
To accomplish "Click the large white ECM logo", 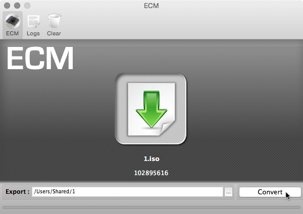I will click(40, 58).
